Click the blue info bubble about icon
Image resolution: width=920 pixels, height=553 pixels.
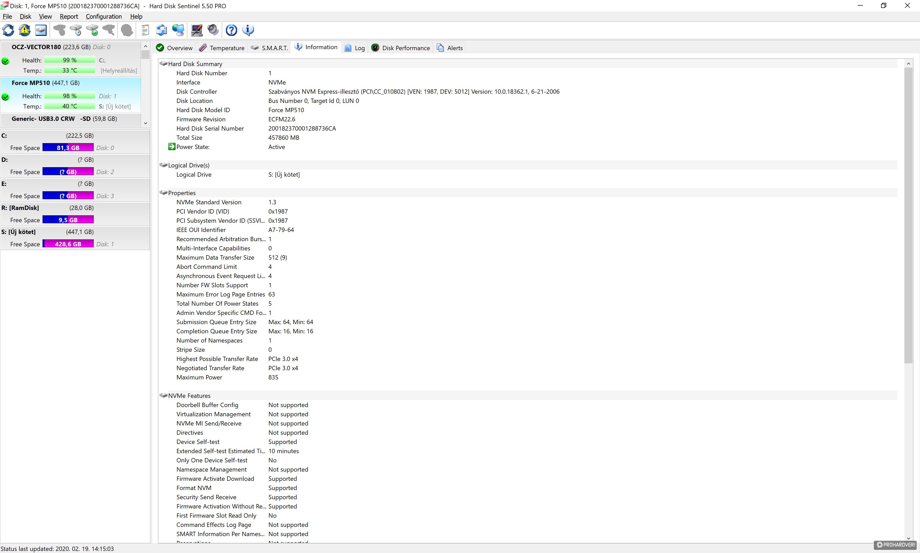[x=248, y=30]
